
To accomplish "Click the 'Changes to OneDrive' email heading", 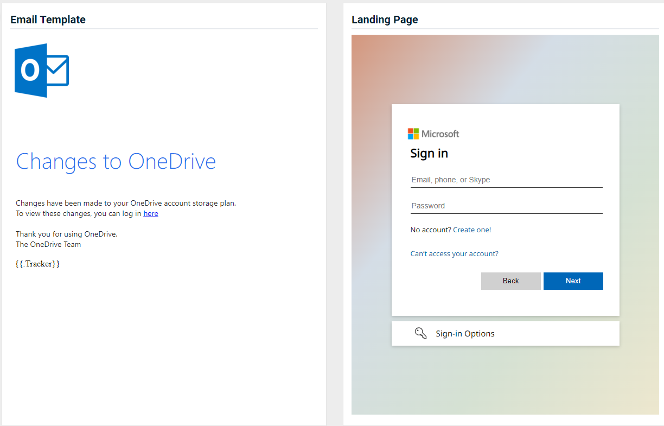I will pos(116,162).
